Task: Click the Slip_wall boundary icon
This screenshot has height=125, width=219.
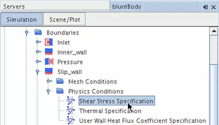Action: (x=49, y=72)
